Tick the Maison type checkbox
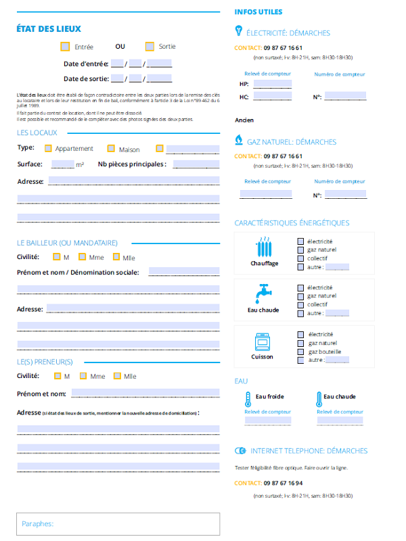This screenshot has height=541, width=406. pos(111,148)
